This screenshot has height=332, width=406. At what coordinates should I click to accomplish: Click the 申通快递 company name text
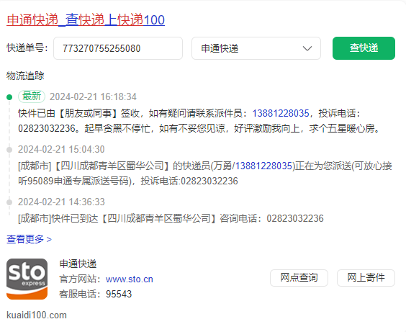[x=78, y=264]
